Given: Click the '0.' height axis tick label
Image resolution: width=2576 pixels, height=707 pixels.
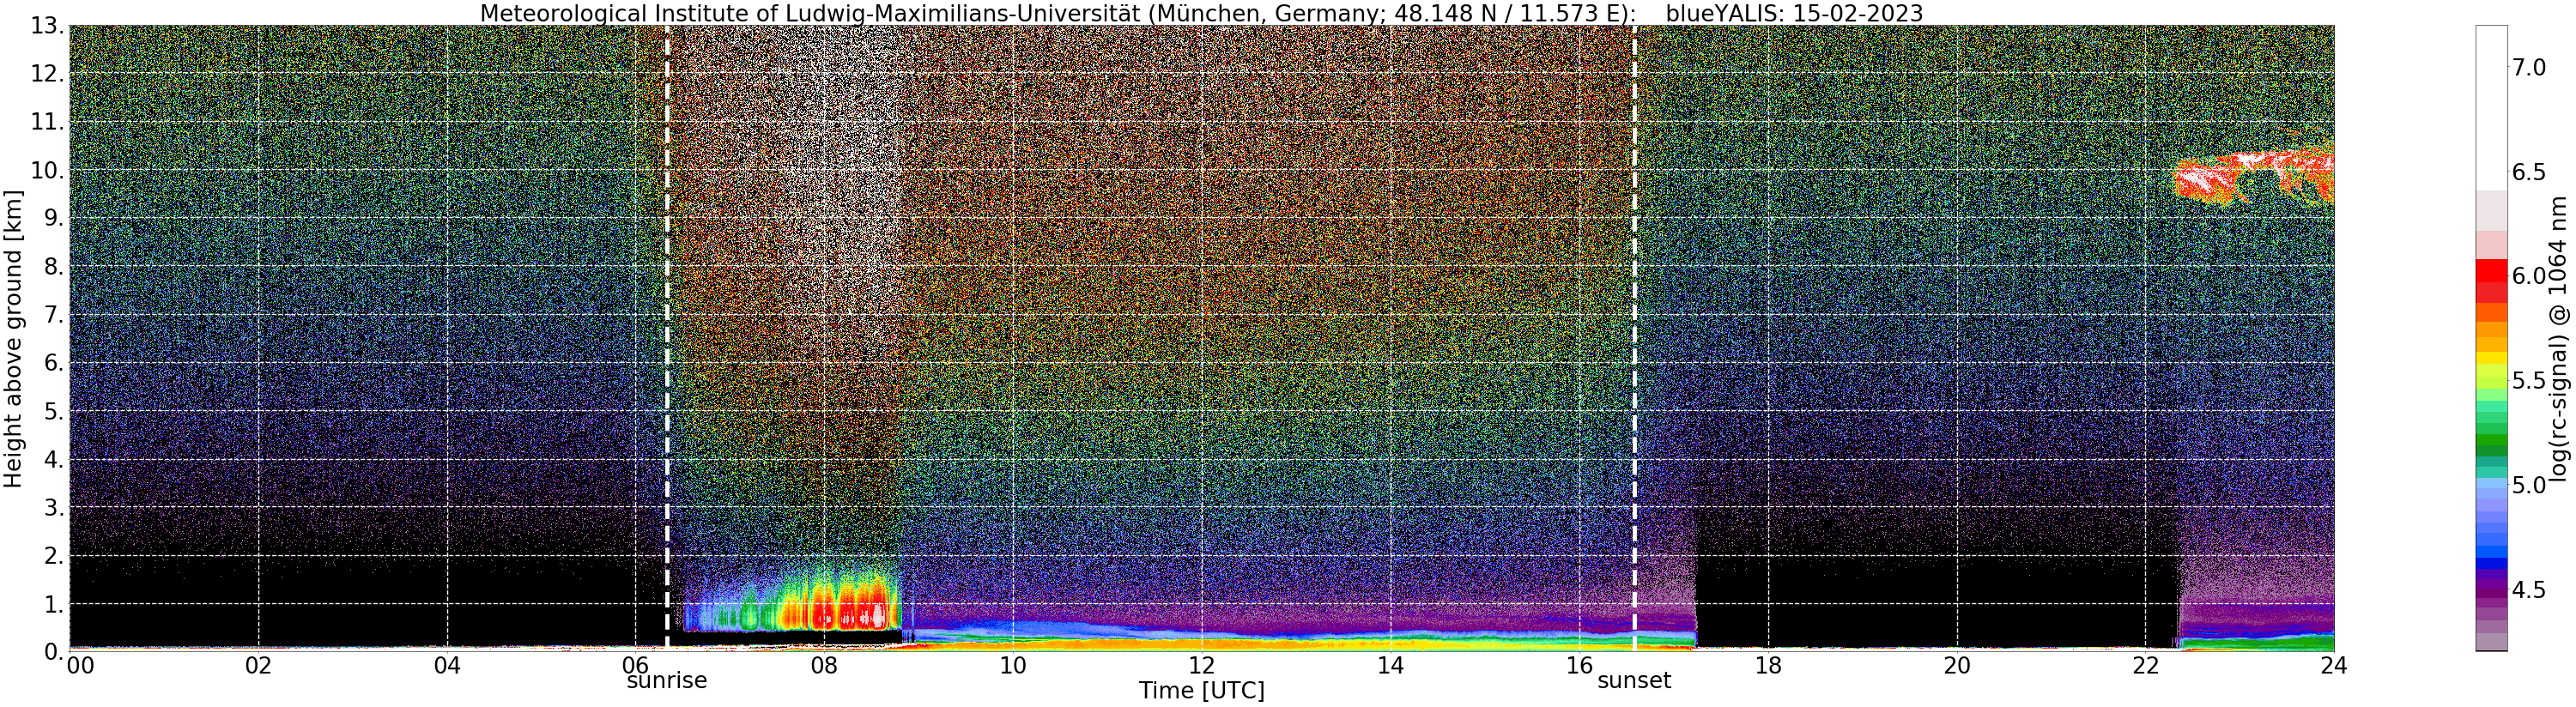Looking at the screenshot, I should [54, 651].
